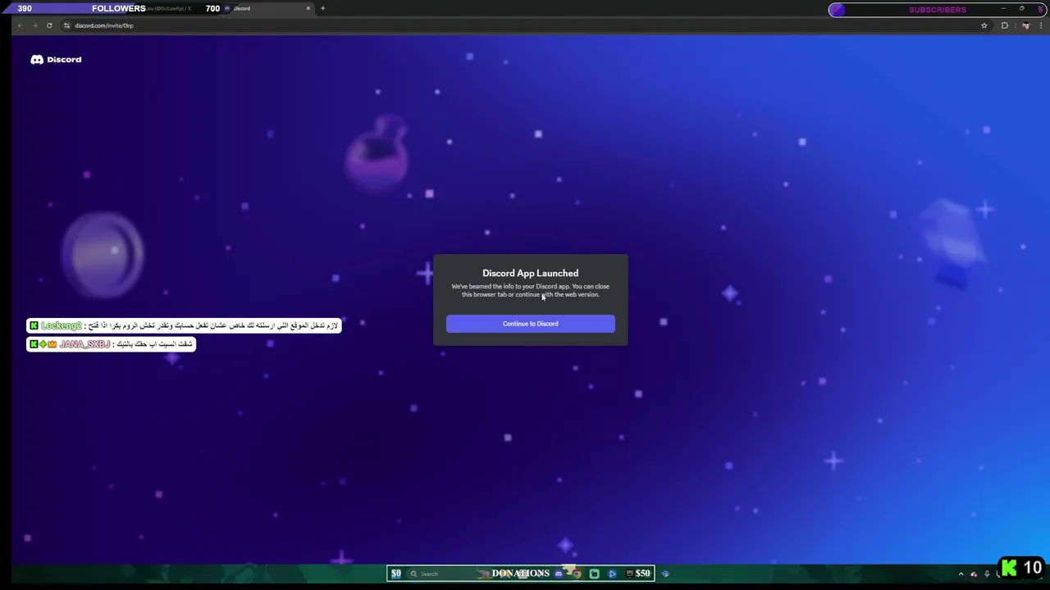Switch to the OutLawRp / X tab
Image resolution: width=1050 pixels, height=590 pixels.
168,8
